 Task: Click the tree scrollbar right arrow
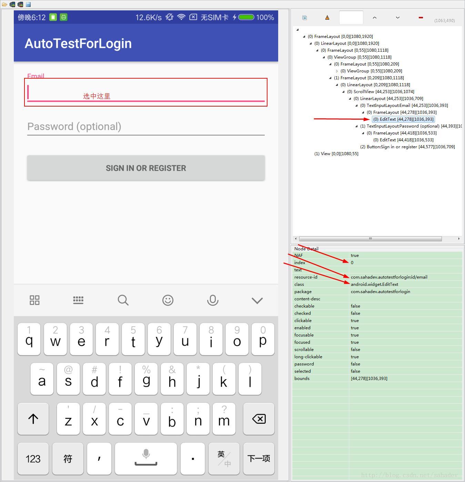[459, 239]
